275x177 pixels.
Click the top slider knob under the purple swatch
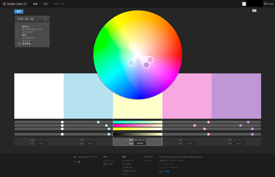tap(248, 122)
